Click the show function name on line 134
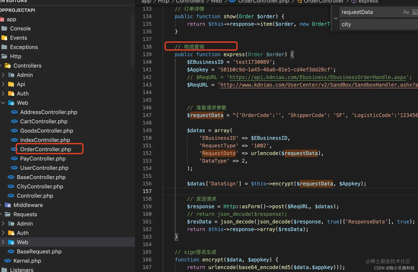This screenshot has height=272, width=418. click(229, 16)
